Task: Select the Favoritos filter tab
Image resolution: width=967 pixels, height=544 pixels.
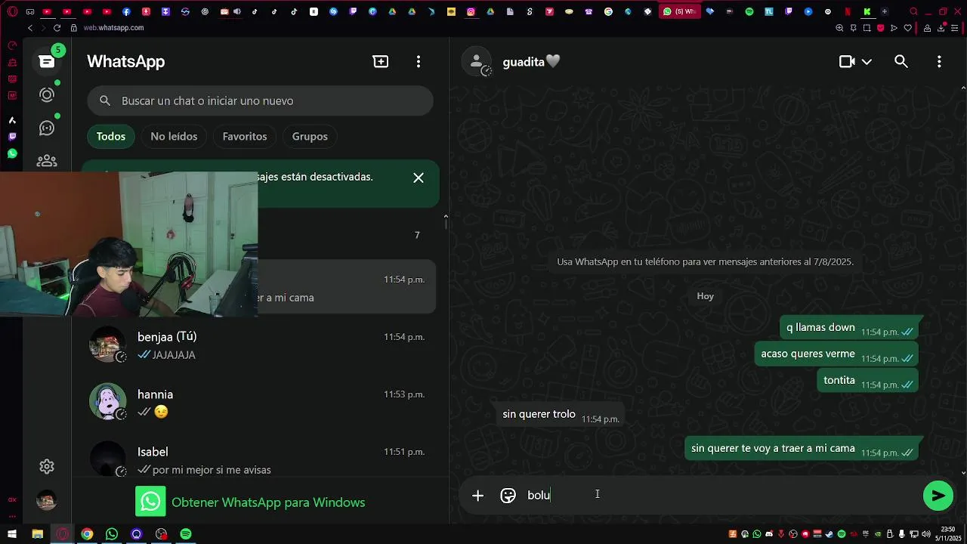Action: coord(245,137)
